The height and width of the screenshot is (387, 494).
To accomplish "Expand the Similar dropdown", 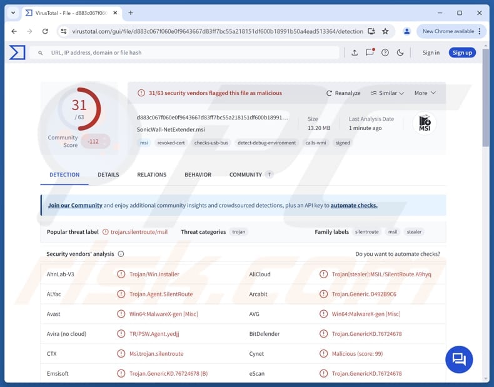I will pyautogui.click(x=387, y=93).
